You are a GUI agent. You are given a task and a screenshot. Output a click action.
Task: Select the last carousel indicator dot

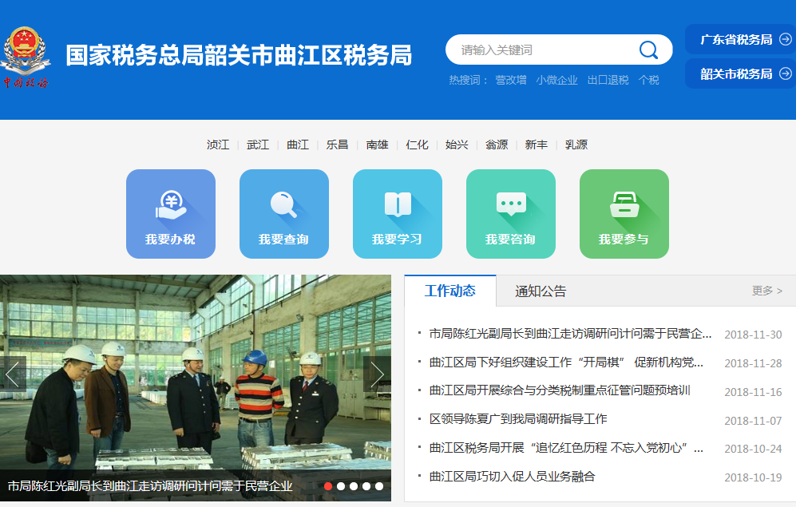click(x=379, y=485)
